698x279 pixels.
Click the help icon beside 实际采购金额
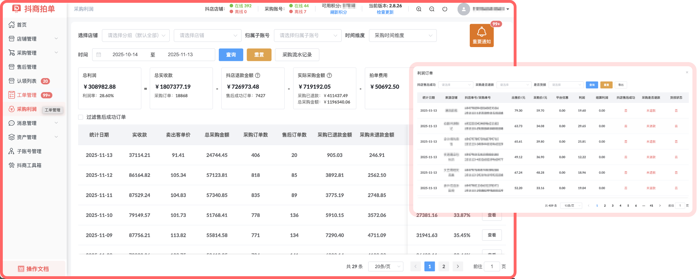coord(329,75)
